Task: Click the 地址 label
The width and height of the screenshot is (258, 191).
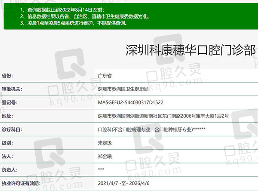Action: 7,116
